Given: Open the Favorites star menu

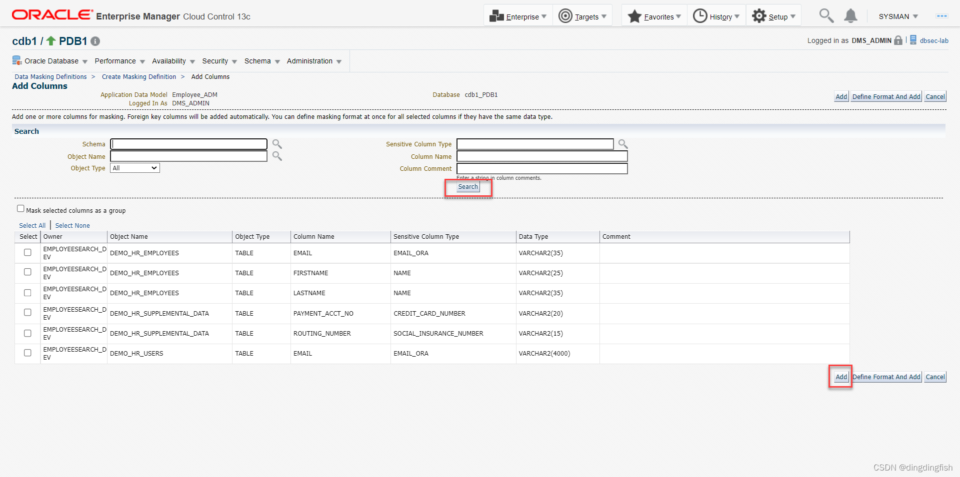Looking at the screenshot, I should (x=654, y=16).
